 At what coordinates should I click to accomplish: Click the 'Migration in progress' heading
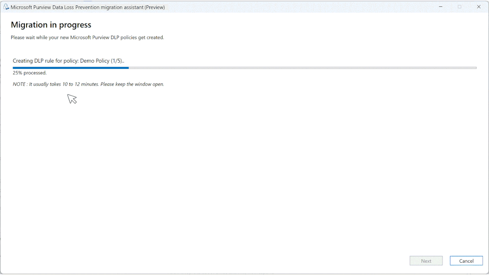tap(51, 25)
